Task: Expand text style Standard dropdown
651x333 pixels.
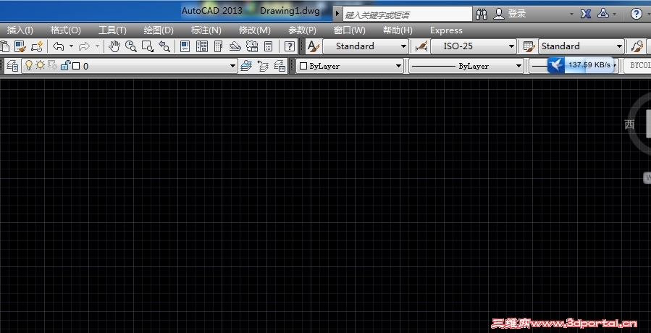Action: (403, 46)
